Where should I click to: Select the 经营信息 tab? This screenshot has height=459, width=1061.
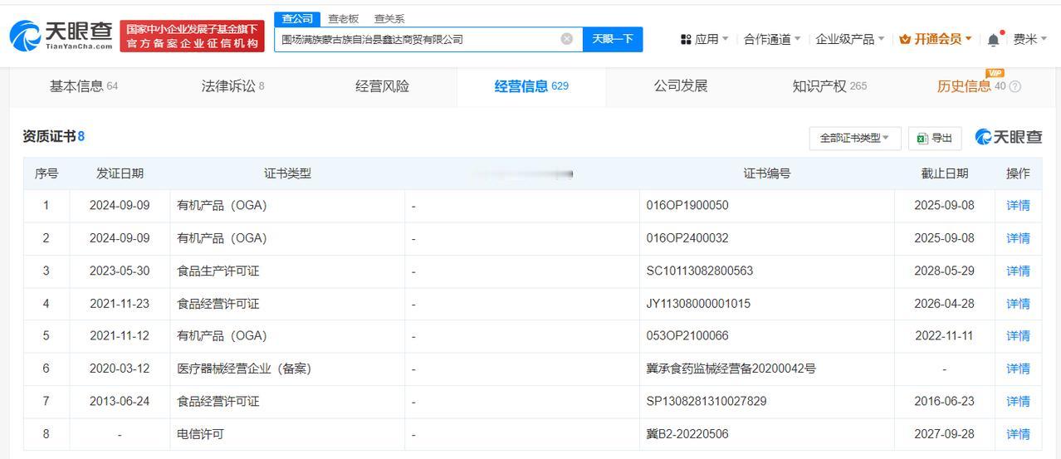(531, 86)
